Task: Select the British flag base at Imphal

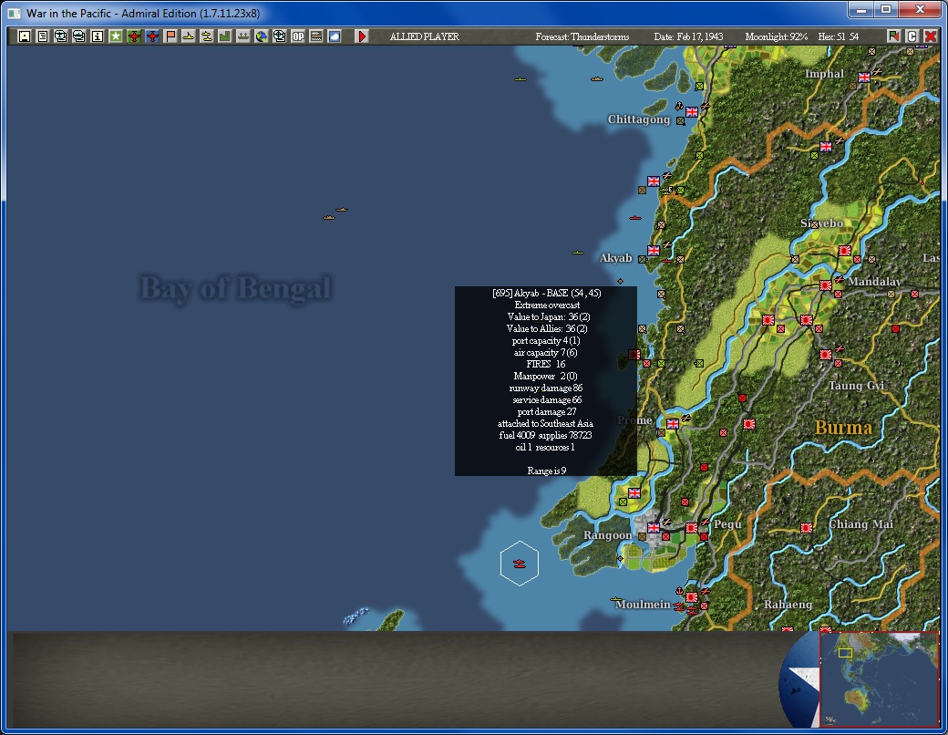Action: 864,77
